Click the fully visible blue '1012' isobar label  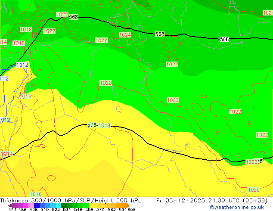(22, 65)
